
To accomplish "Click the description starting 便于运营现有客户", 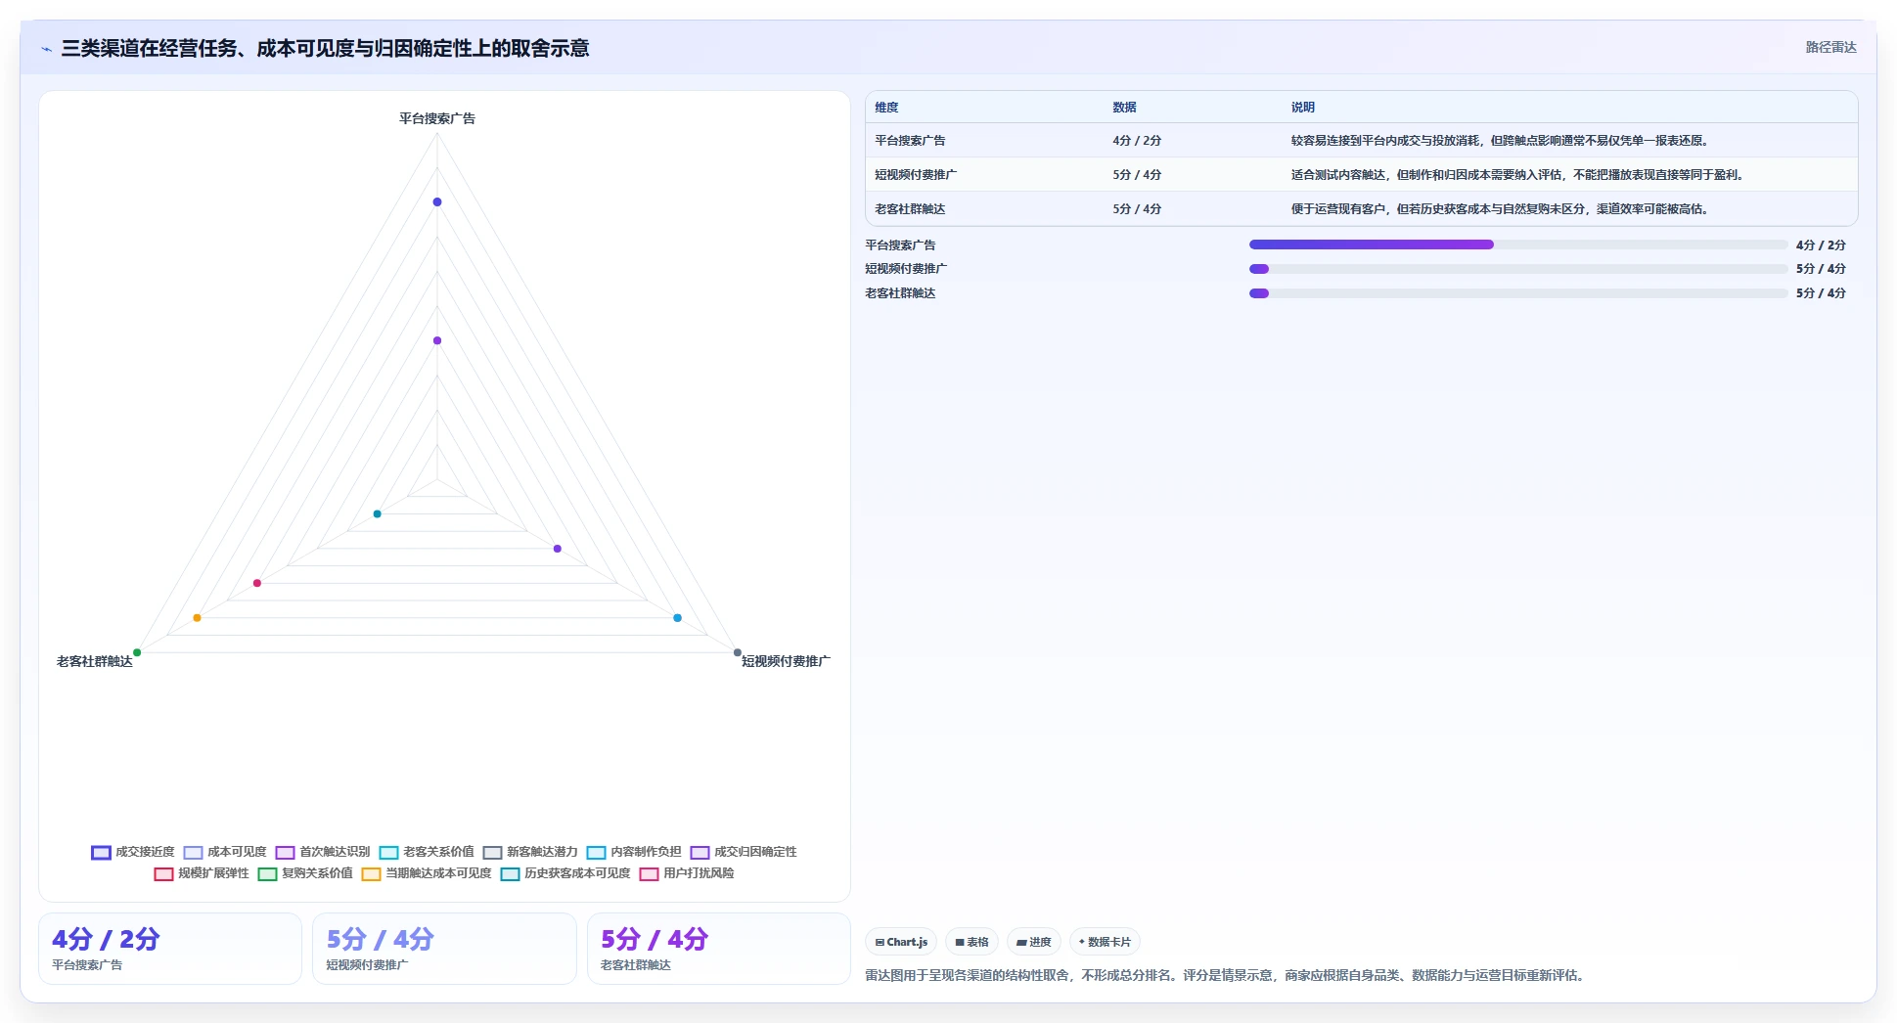I will pyautogui.click(x=1500, y=209).
